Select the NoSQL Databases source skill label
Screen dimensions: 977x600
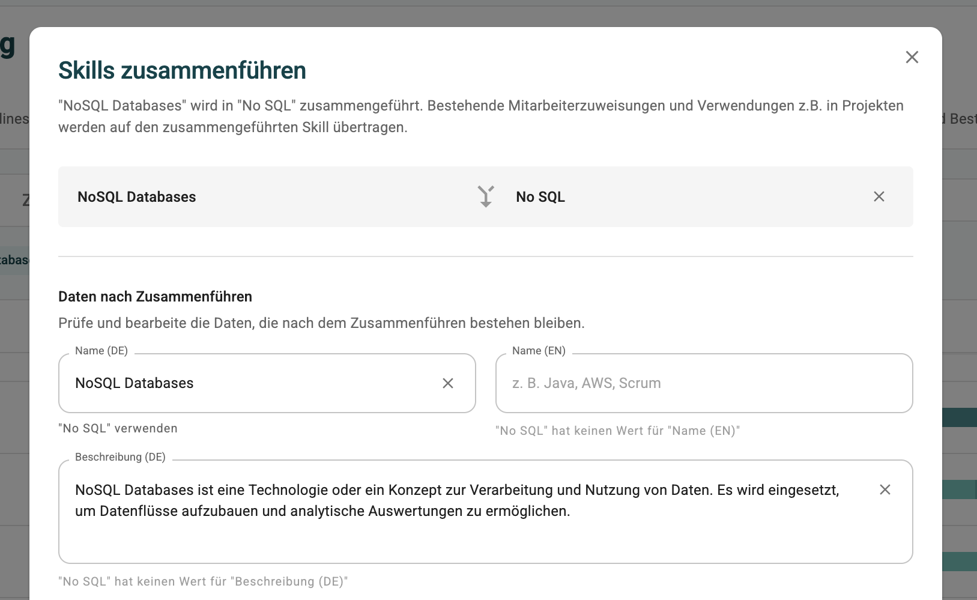pos(137,197)
